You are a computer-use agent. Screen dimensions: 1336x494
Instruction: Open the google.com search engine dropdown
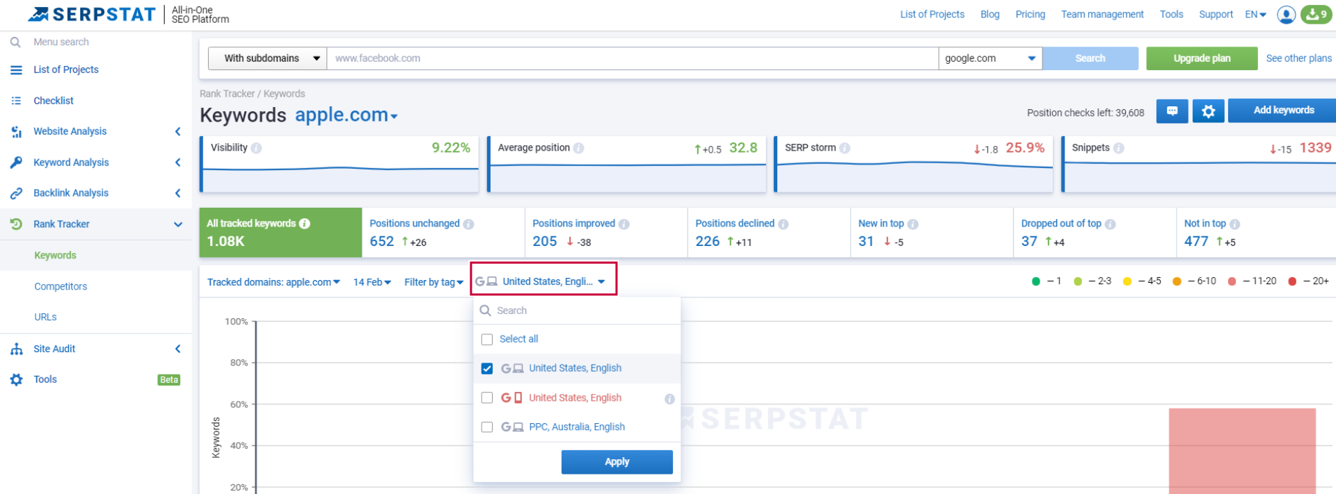(990, 58)
